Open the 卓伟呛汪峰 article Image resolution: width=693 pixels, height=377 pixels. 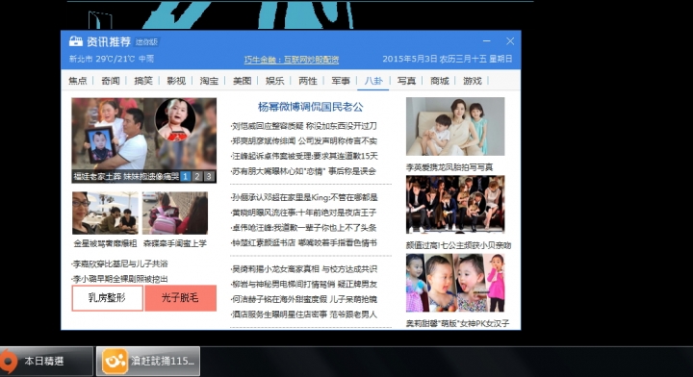point(303,228)
